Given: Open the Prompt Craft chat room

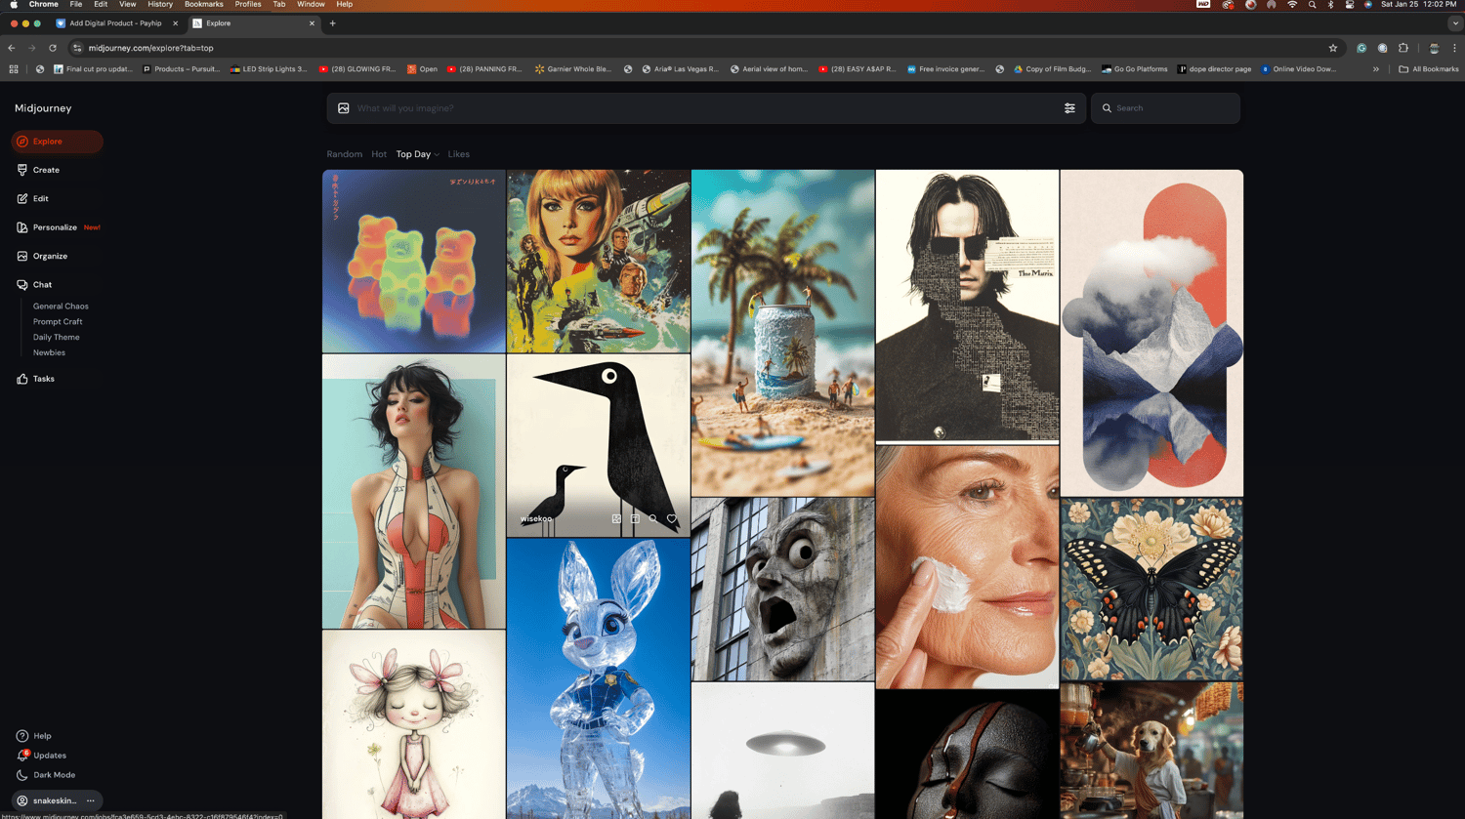Looking at the screenshot, I should click(x=58, y=322).
